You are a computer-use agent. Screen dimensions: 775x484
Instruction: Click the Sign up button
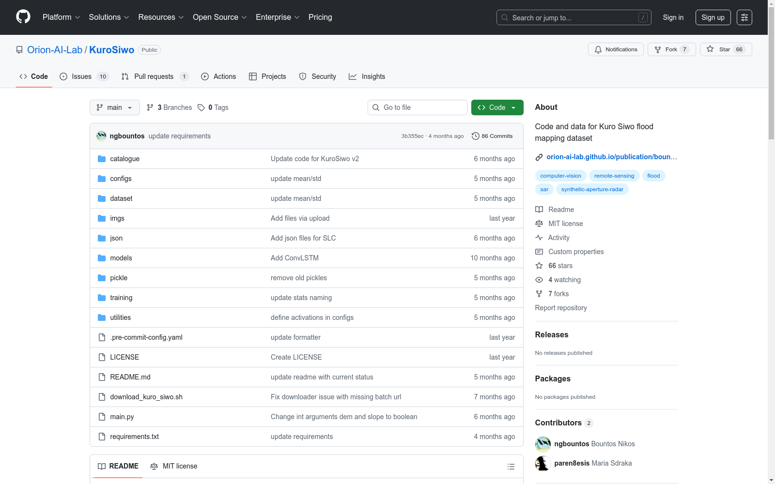click(713, 17)
